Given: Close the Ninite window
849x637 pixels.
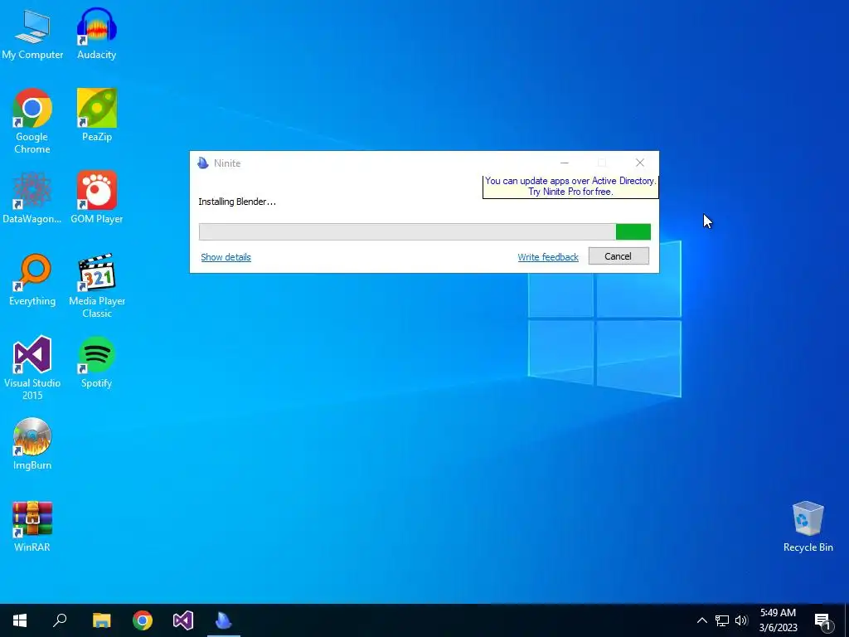Looking at the screenshot, I should 640,163.
